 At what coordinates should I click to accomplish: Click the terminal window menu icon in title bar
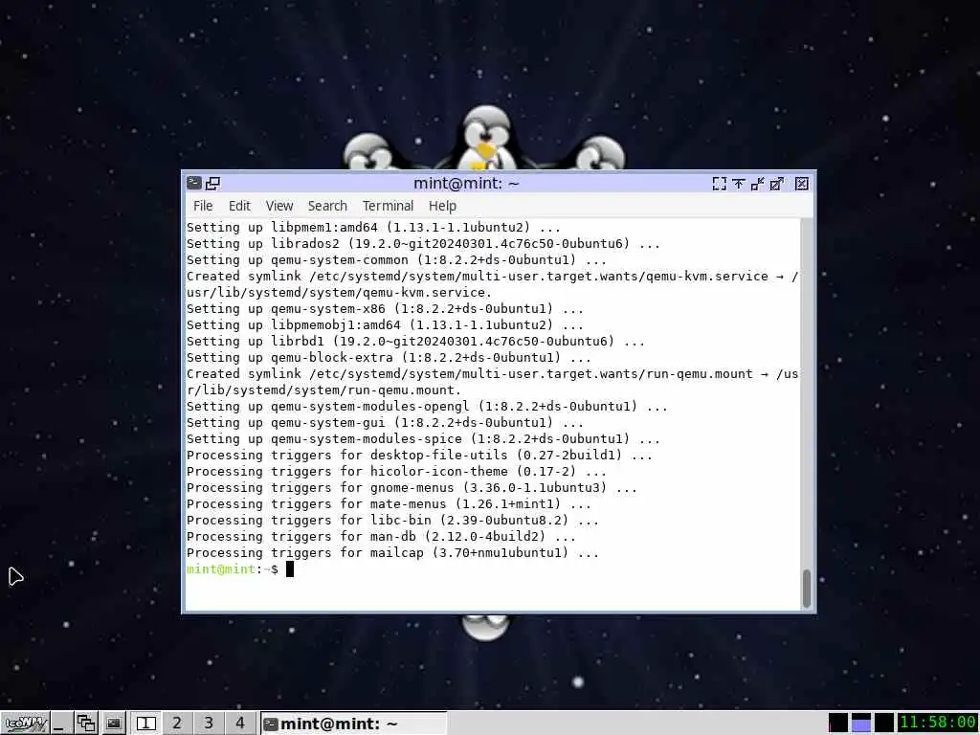[194, 183]
